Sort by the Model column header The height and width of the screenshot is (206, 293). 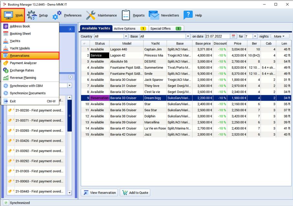[127, 43]
